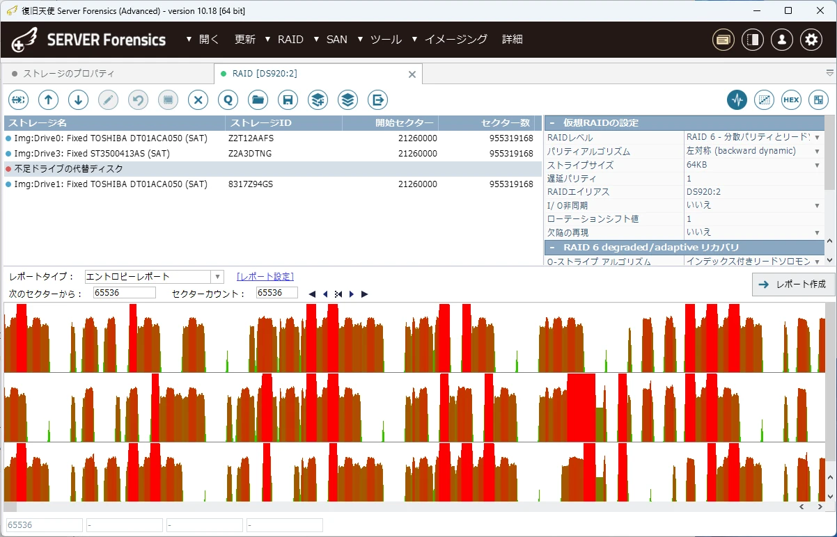Click the pencil edit toolbar icon

[108, 100]
